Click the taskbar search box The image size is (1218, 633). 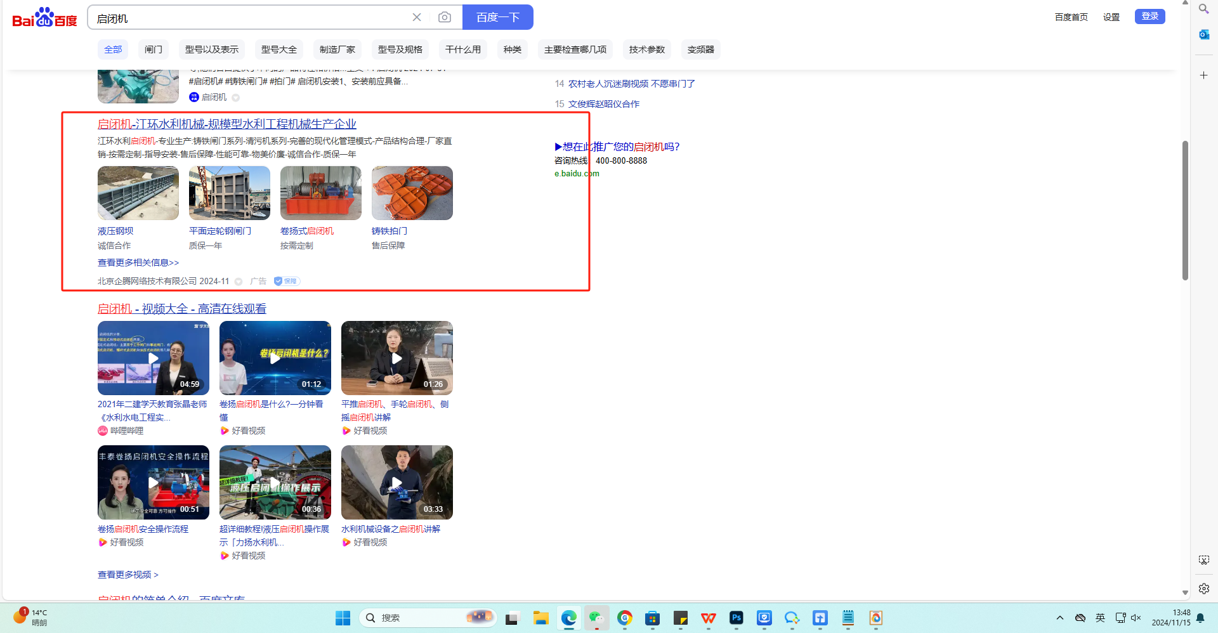429,618
